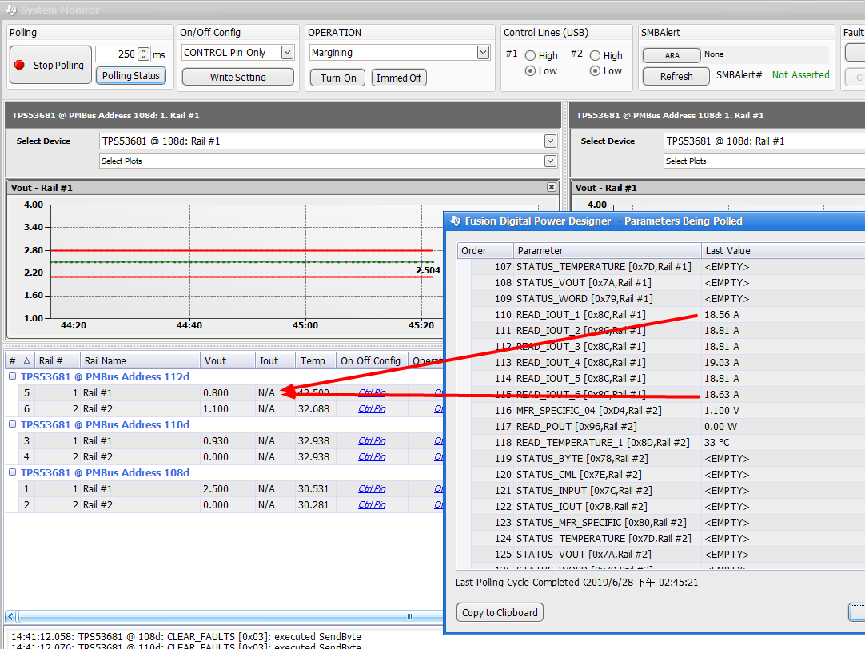The height and width of the screenshot is (649, 865).
Task: Click the left scroll arrow of rail table
Action: tap(10, 616)
